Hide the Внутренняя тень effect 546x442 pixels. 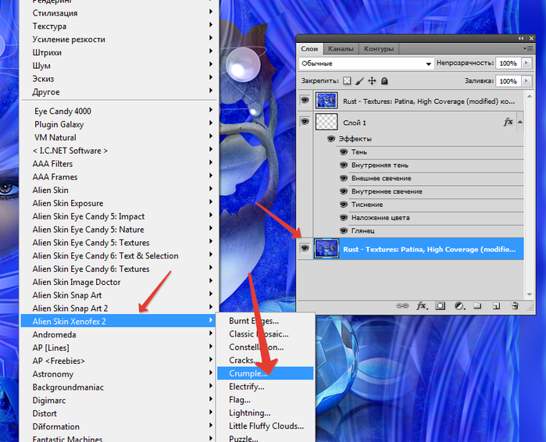pyautogui.click(x=344, y=165)
